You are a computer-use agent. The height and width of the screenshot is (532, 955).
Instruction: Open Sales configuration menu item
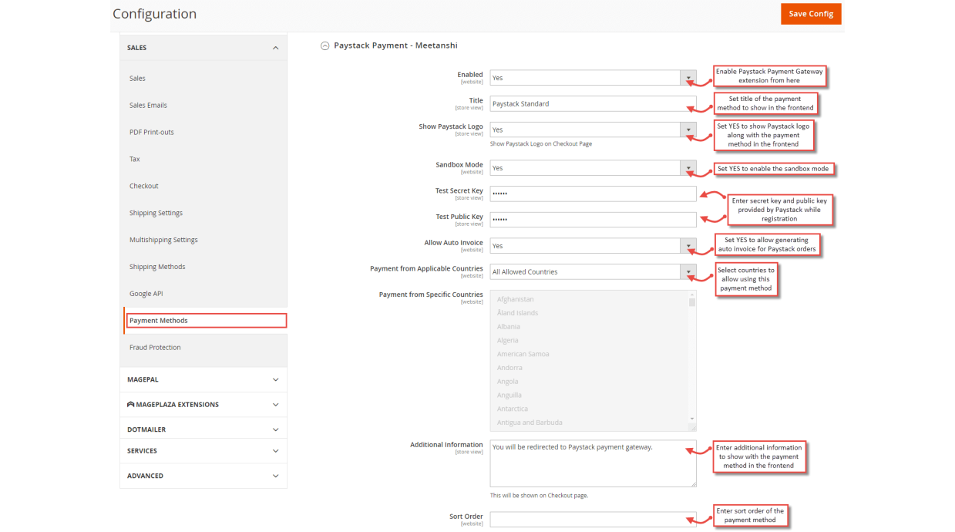[137, 79]
